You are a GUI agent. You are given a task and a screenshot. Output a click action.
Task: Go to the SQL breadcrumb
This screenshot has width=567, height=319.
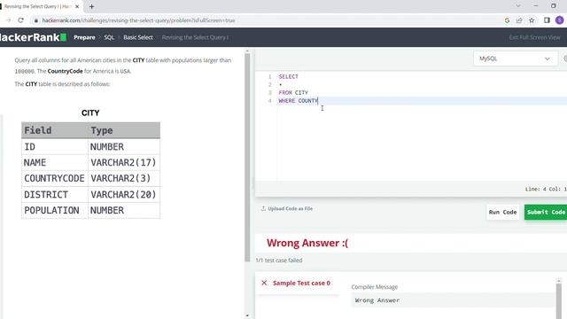(109, 37)
